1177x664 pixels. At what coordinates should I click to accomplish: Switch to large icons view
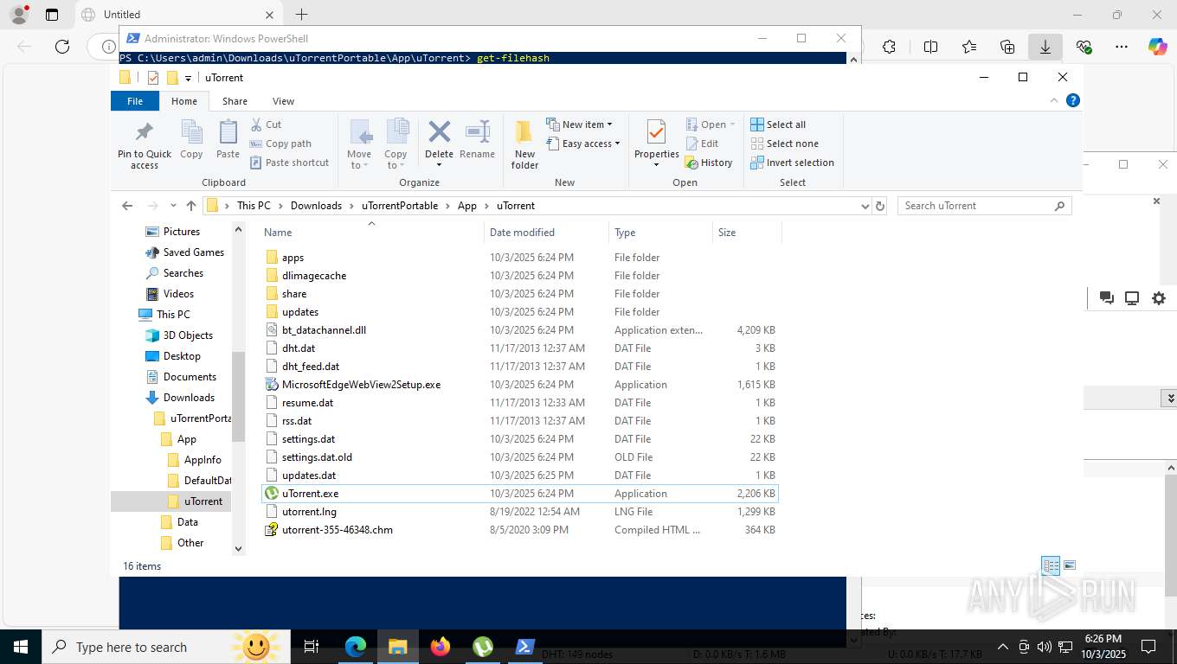pyautogui.click(x=1070, y=565)
